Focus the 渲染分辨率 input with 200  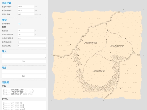[26, 14]
